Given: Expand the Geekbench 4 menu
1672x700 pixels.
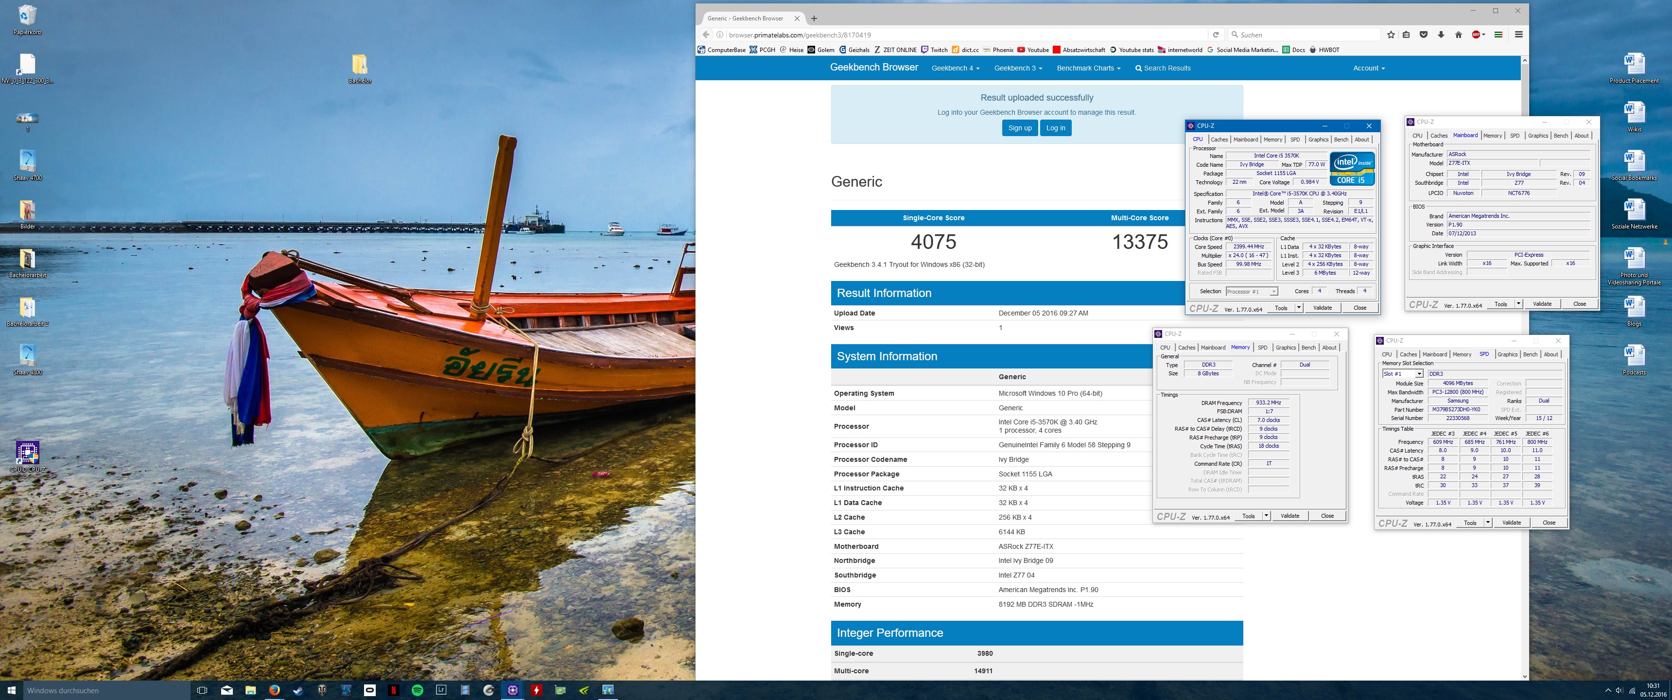Looking at the screenshot, I should pyautogui.click(x=955, y=68).
